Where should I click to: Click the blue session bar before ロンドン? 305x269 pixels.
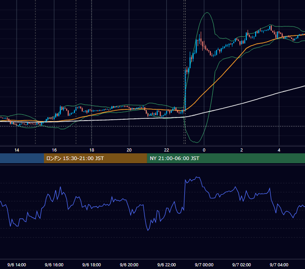[x=22, y=158]
